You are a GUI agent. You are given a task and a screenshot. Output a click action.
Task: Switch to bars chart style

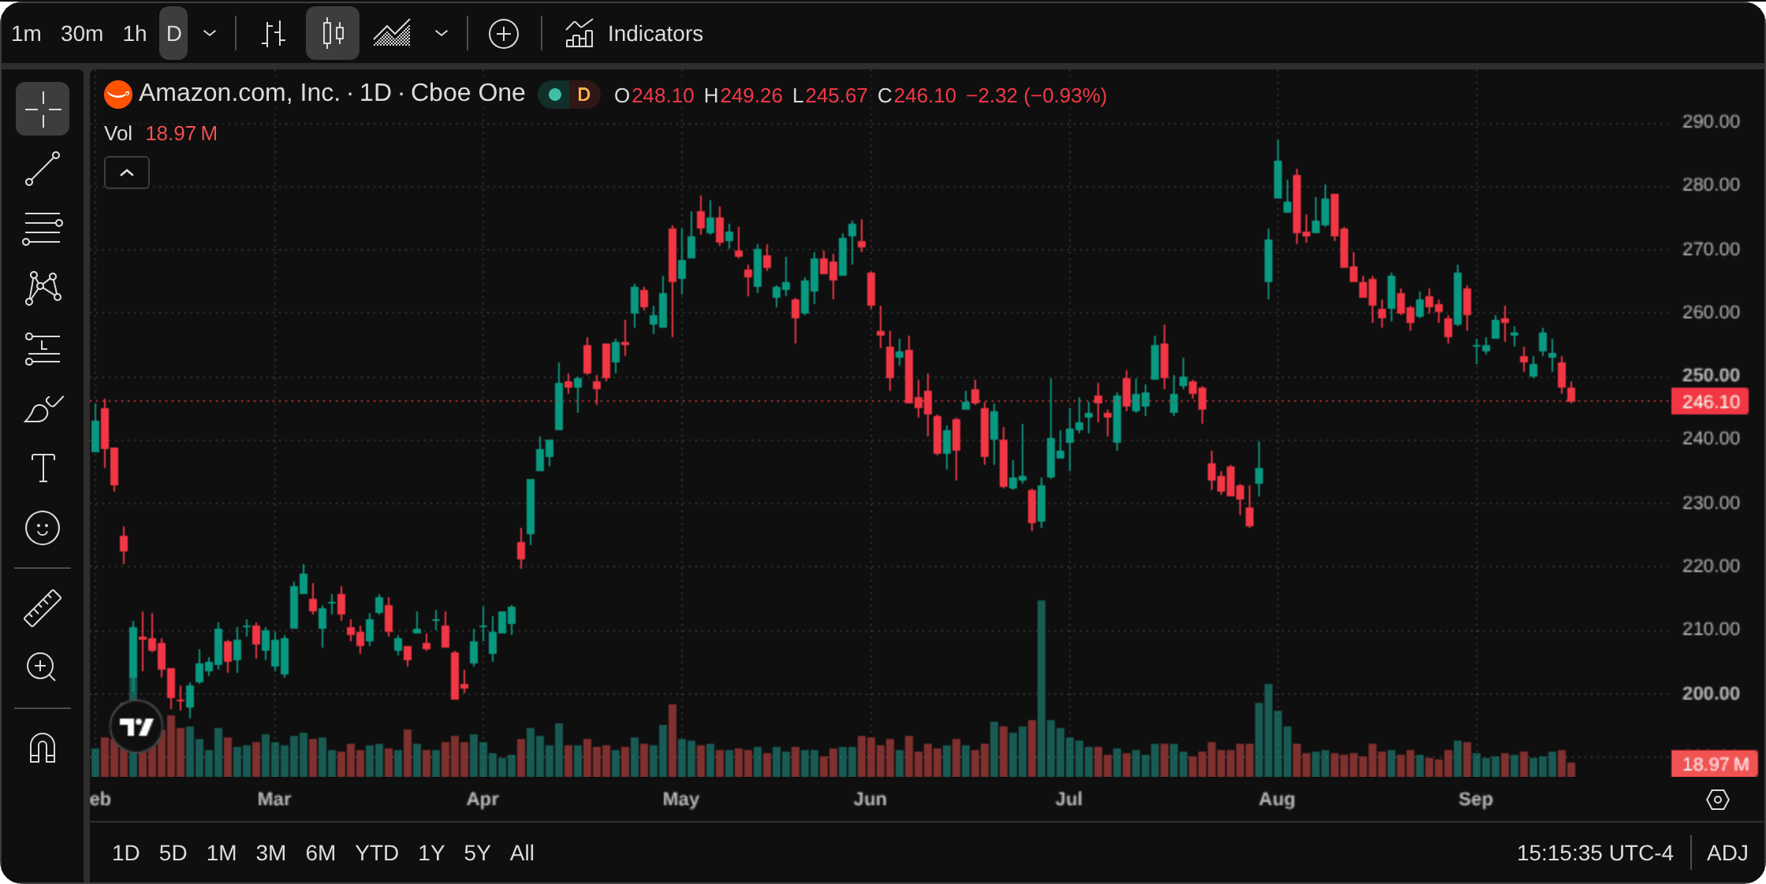[x=274, y=34]
